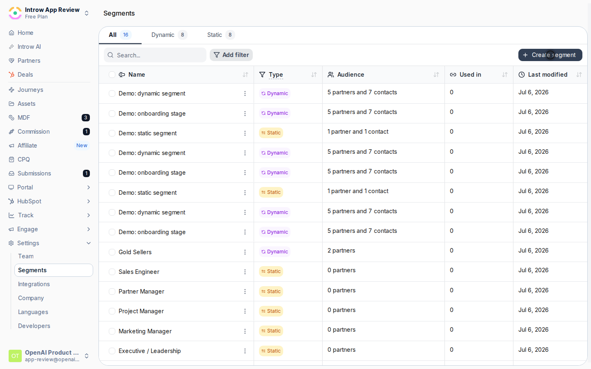Collapse the Settings sidebar section
Screen dimensions: 591x369
point(89,243)
